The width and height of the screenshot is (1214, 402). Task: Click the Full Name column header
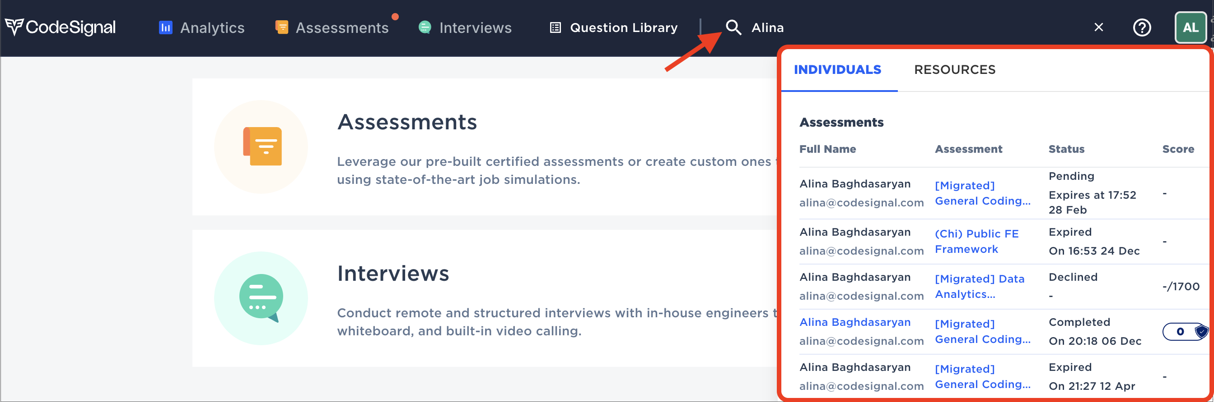827,149
